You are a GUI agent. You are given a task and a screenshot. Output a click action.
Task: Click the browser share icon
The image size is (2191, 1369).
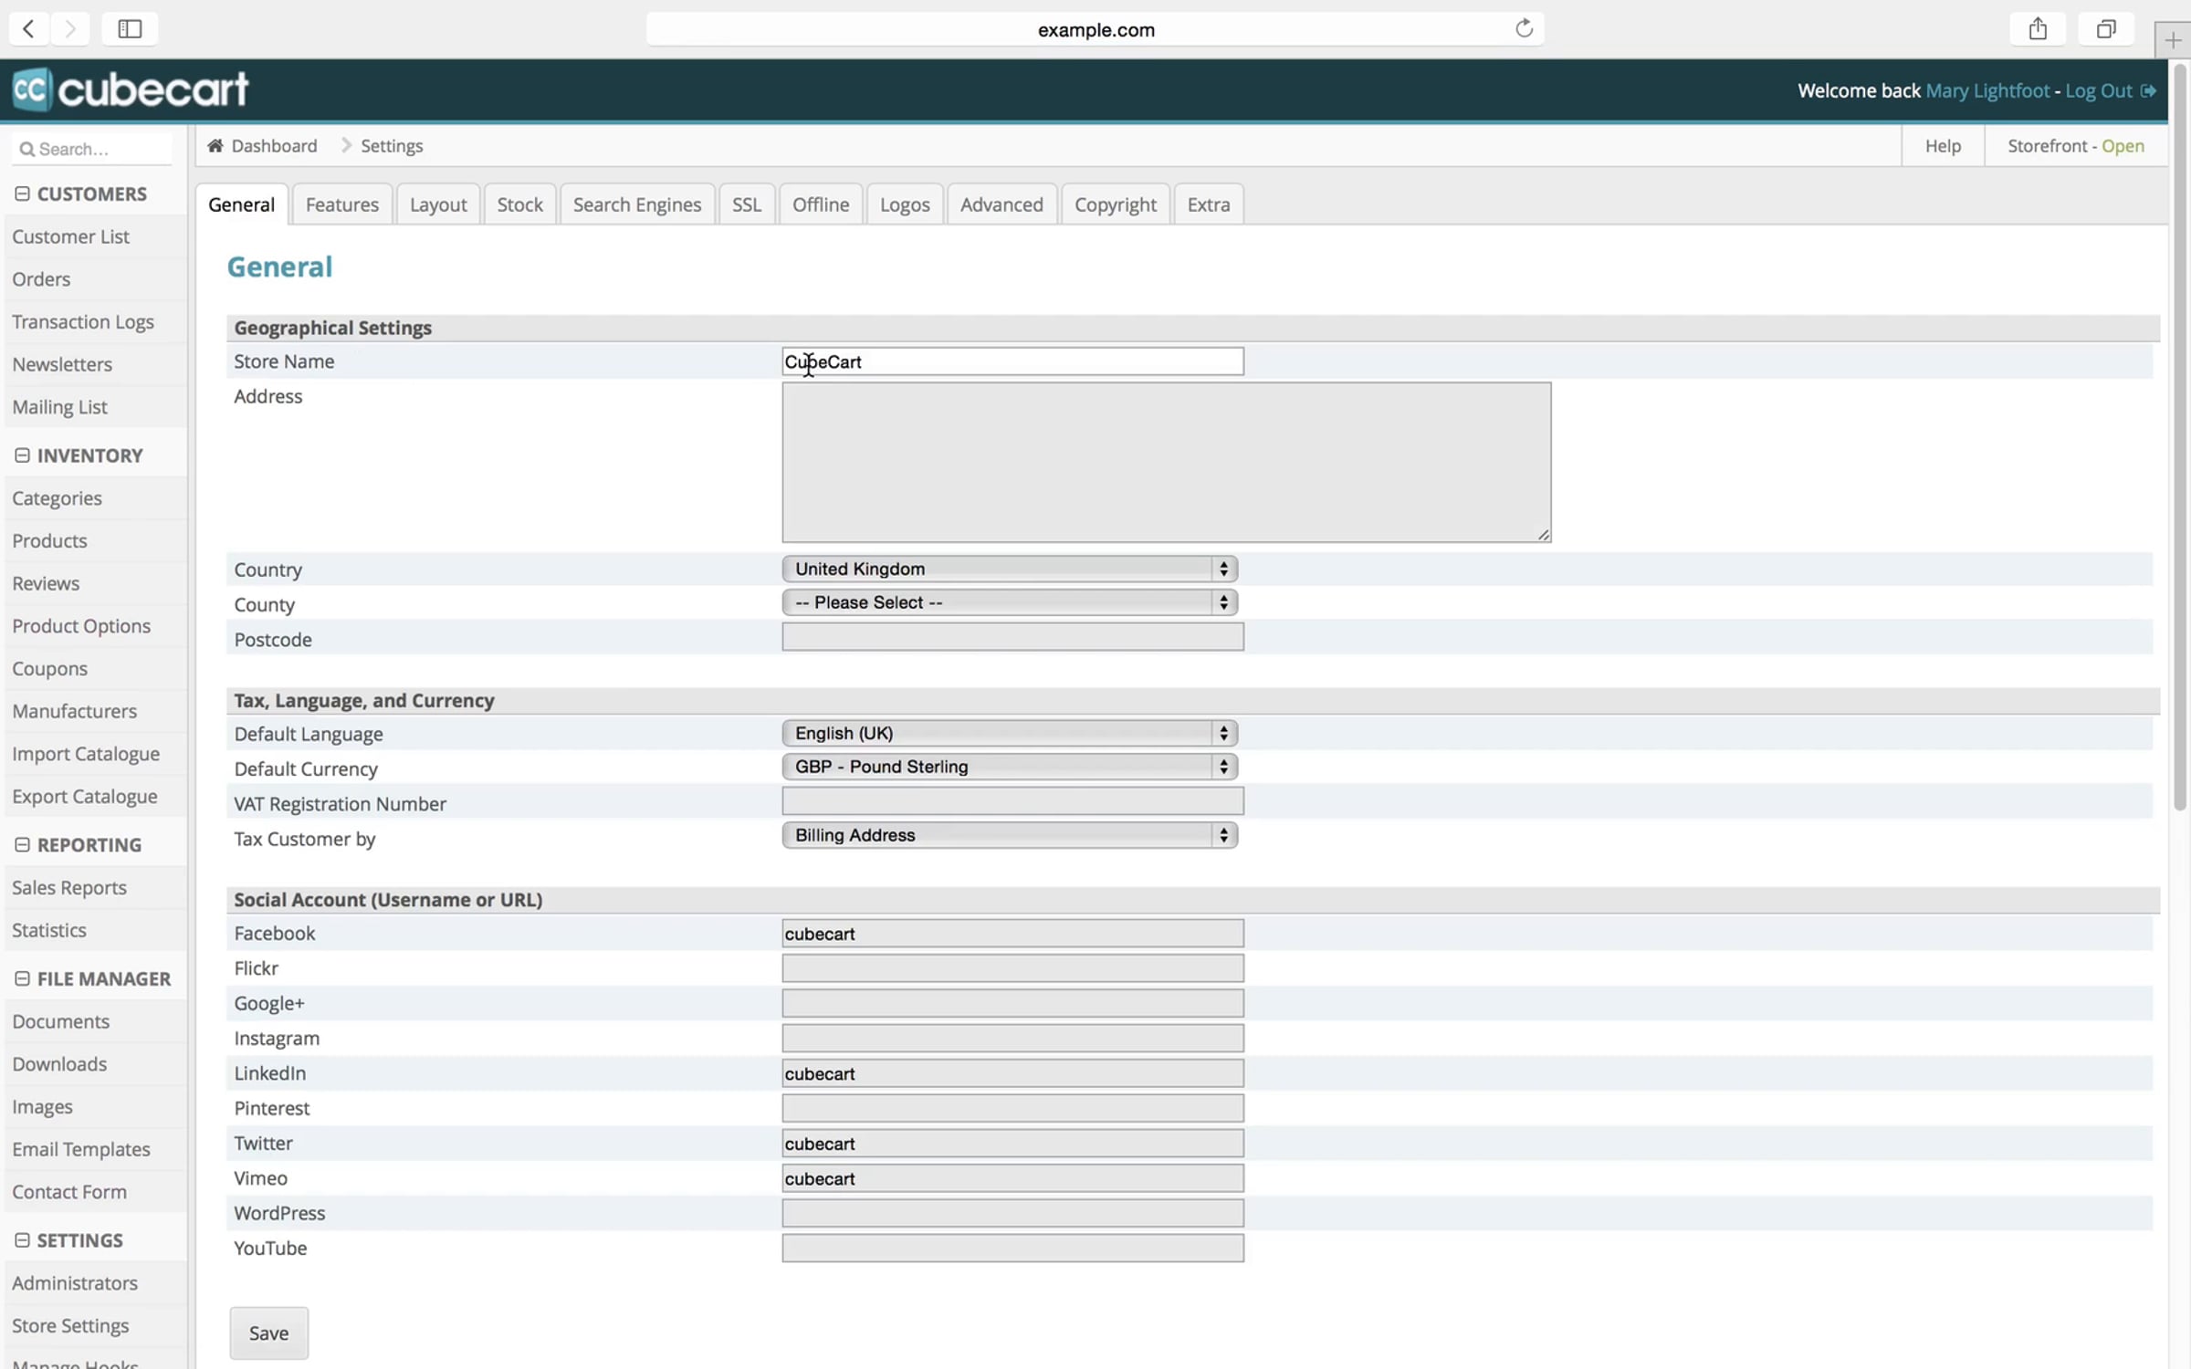click(2038, 29)
